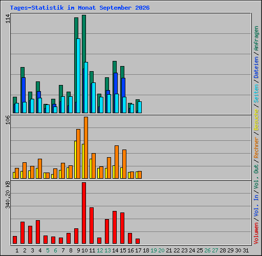Click the red Volumen bar for day 11

tap(92, 225)
